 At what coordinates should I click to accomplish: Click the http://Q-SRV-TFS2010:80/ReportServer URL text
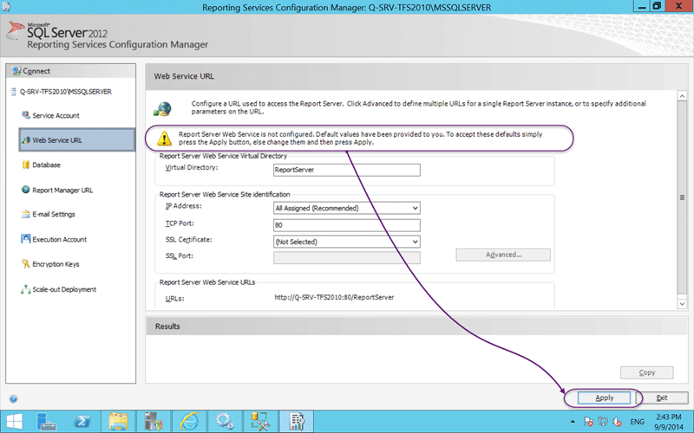click(x=334, y=297)
